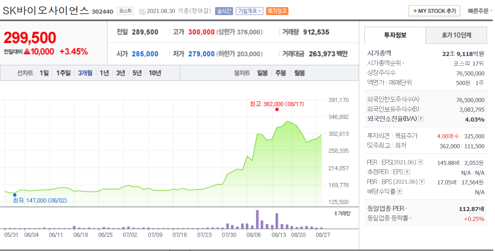This screenshot has width=495, height=251.
Task: Switch to the 호가10단계 tab
Action: [x=456, y=35]
